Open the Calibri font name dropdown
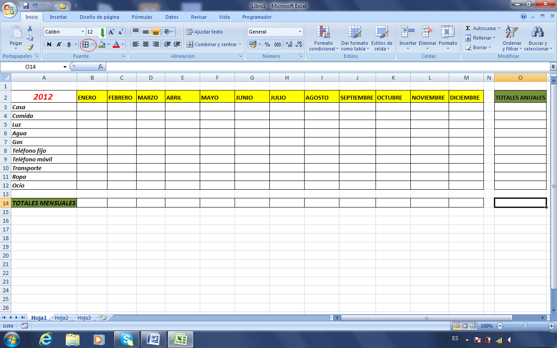The width and height of the screenshot is (557, 348). 83,32
